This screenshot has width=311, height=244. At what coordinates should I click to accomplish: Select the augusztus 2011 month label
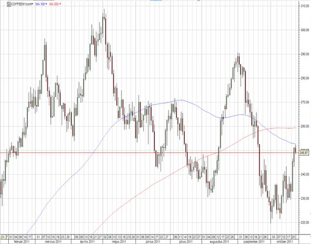tap(220, 242)
